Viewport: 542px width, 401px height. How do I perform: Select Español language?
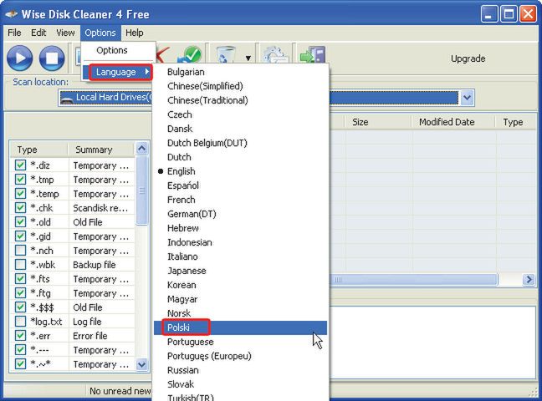240,185
